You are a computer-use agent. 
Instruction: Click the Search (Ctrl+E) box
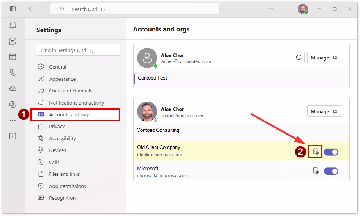click(134, 9)
